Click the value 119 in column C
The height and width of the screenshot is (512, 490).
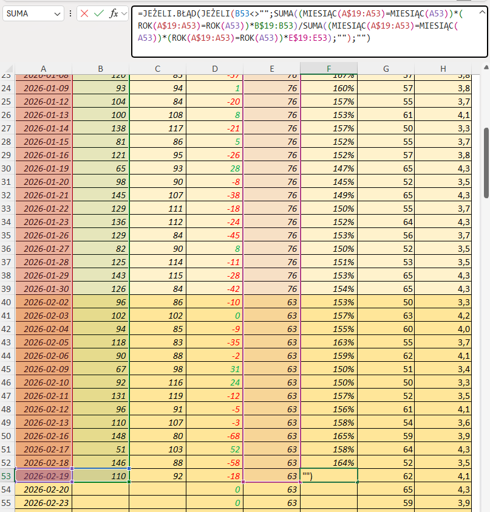[158, 396]
